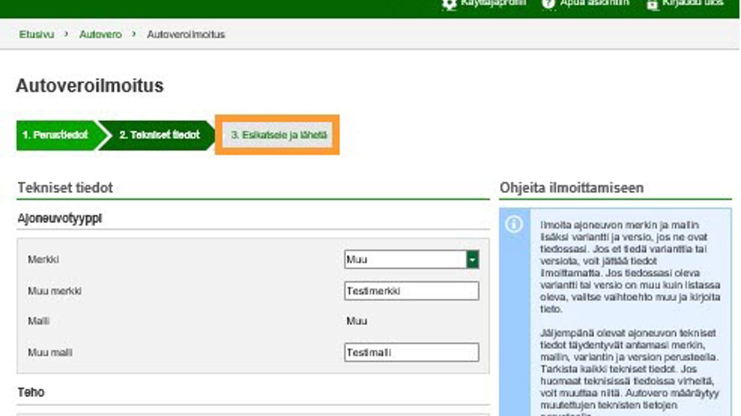The width and height of the screenshot is (741, 416).
Task: Click the Ohjeita ilmoittamiseen heading
Action: click(x=571, y=188)
